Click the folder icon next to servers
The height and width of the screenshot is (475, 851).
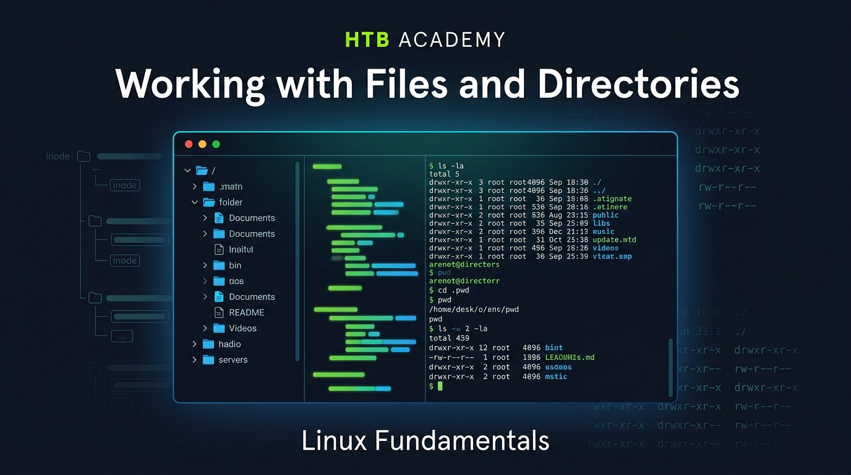[x=209, y=359]
